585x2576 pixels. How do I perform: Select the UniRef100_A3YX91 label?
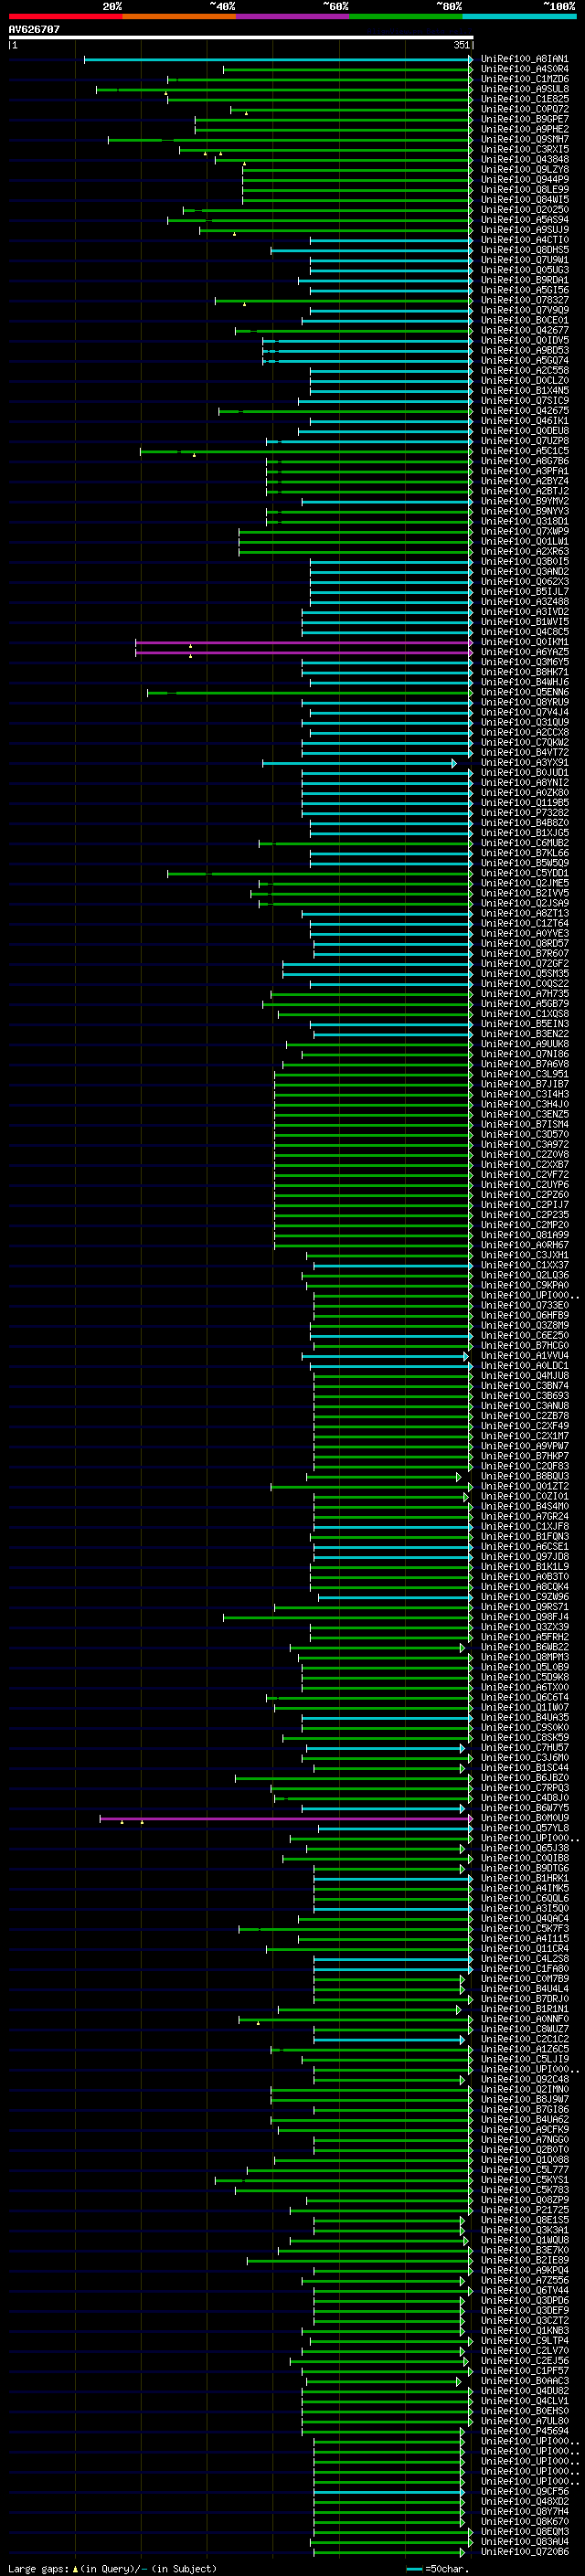[x=524, y=762]
